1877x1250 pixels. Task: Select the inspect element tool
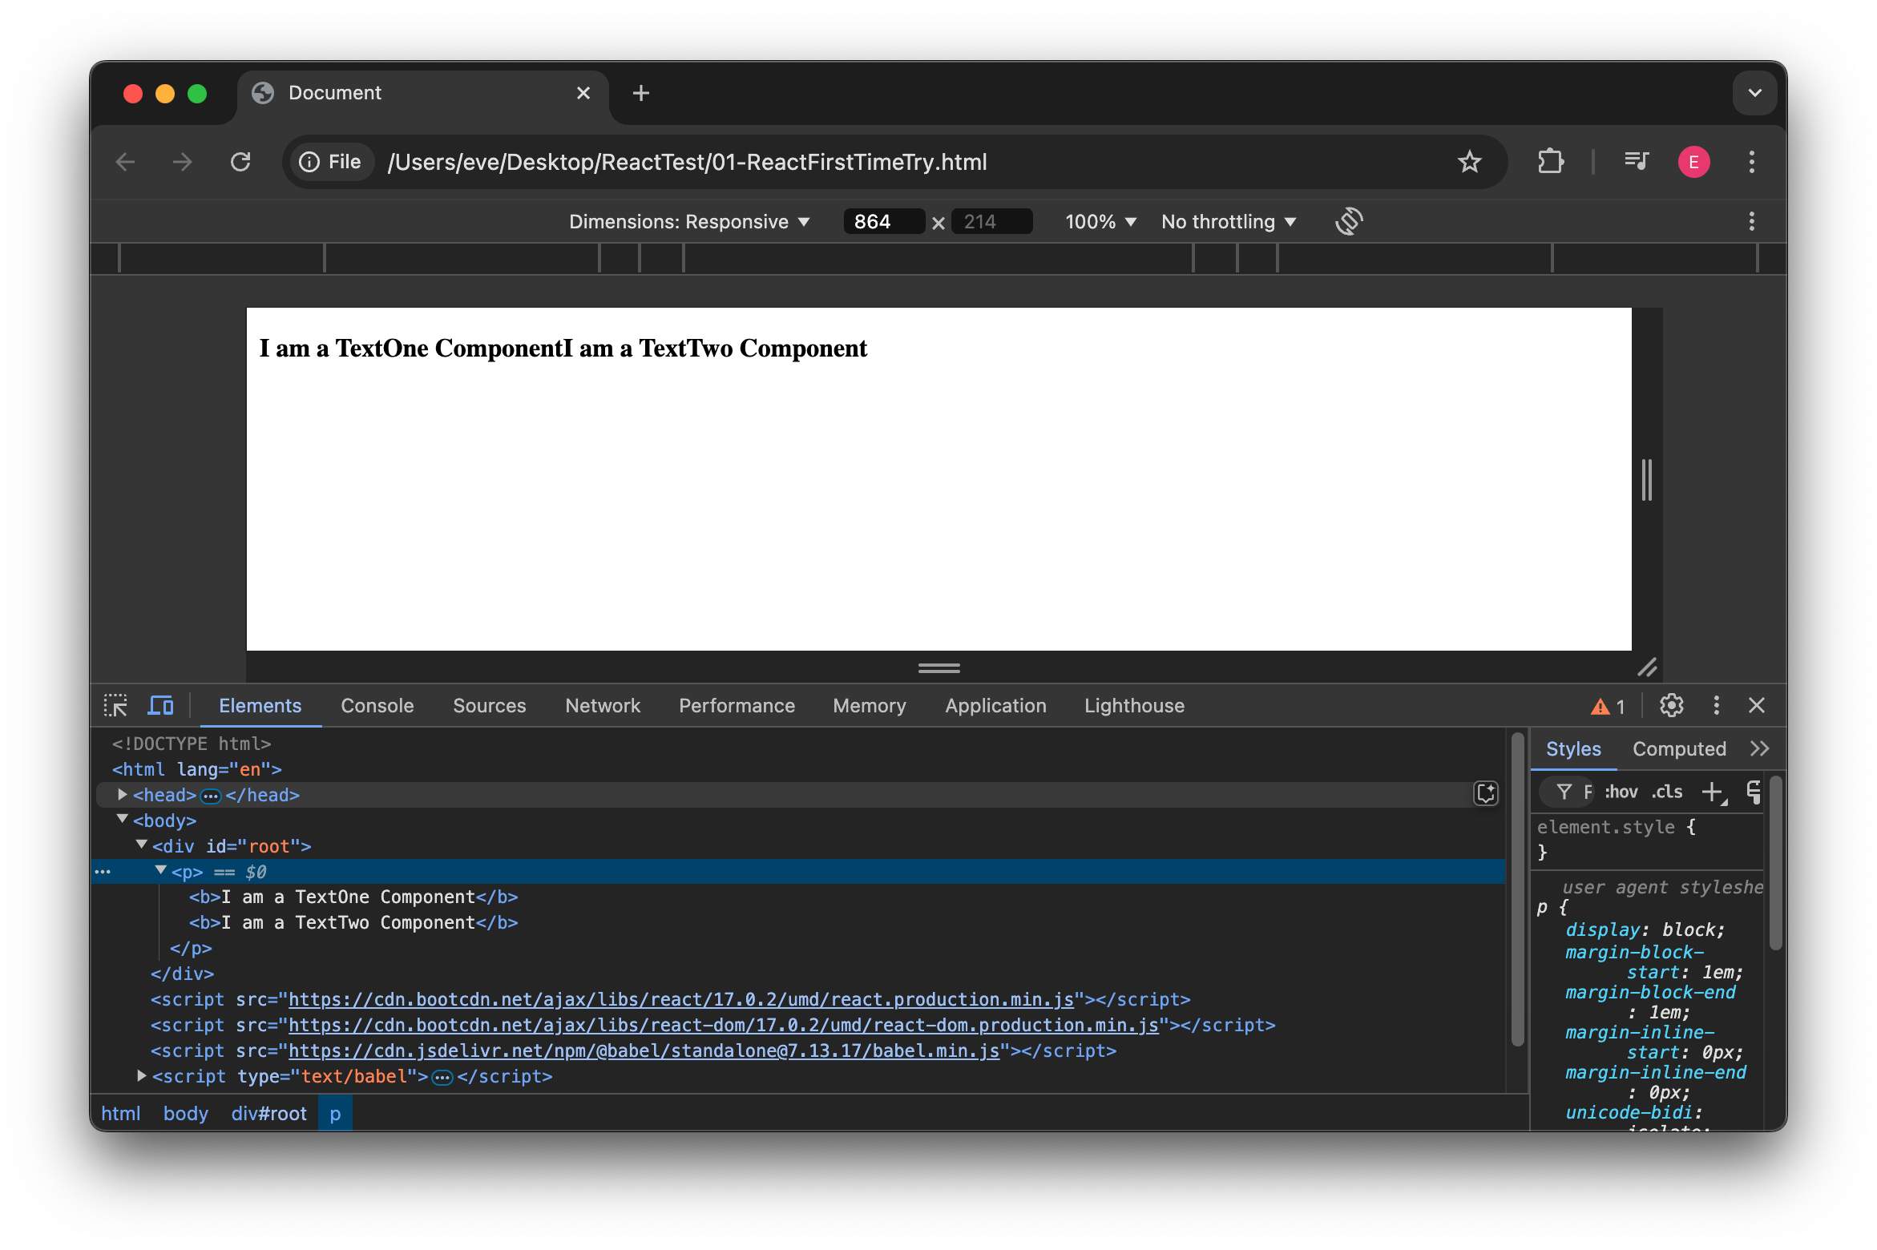pos(115,705)
